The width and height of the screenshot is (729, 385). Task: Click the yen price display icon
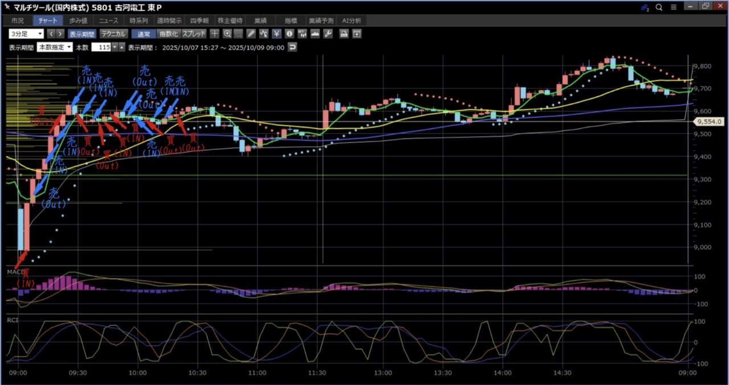(277, 34)
